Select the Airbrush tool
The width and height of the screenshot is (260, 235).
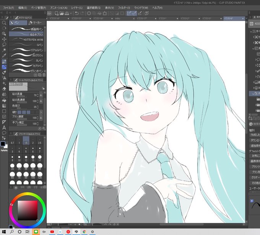[4, 78]
